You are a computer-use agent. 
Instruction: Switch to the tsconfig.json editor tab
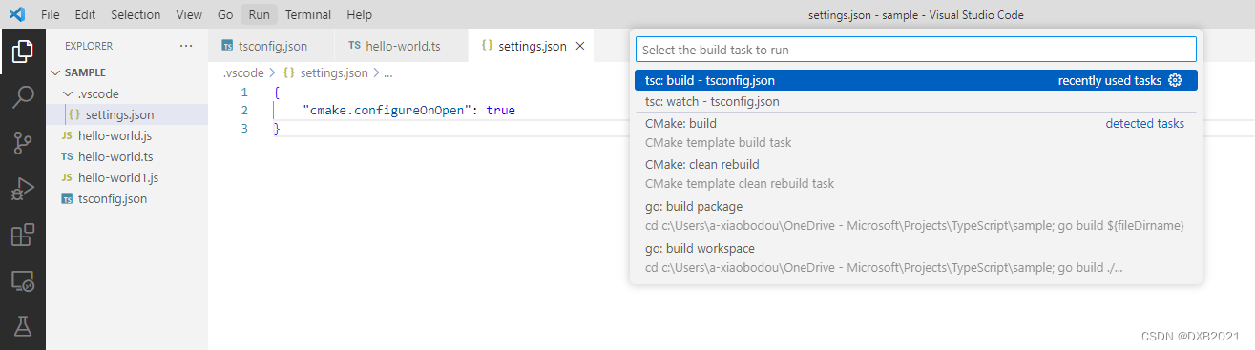point(271,46)
